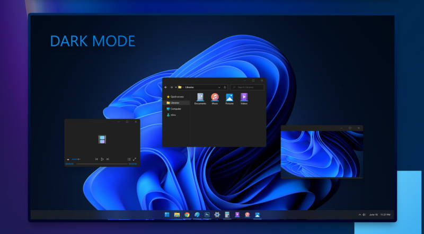
Task: Open the Videos library icon
Action: tap(244, 99)
